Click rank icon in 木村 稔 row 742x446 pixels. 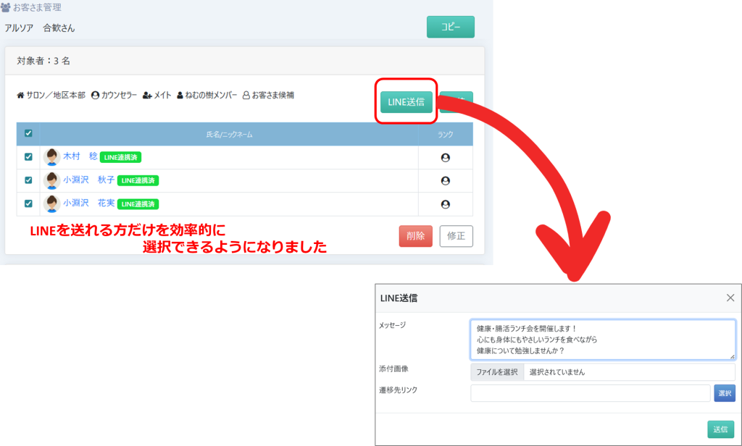[445, 158]
